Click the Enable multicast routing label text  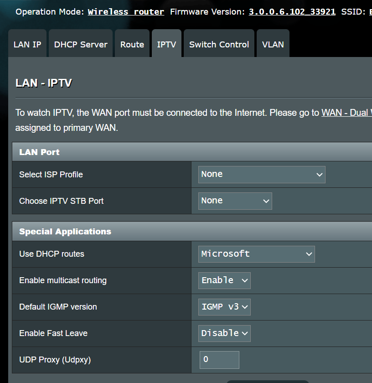tap(63, 280)
